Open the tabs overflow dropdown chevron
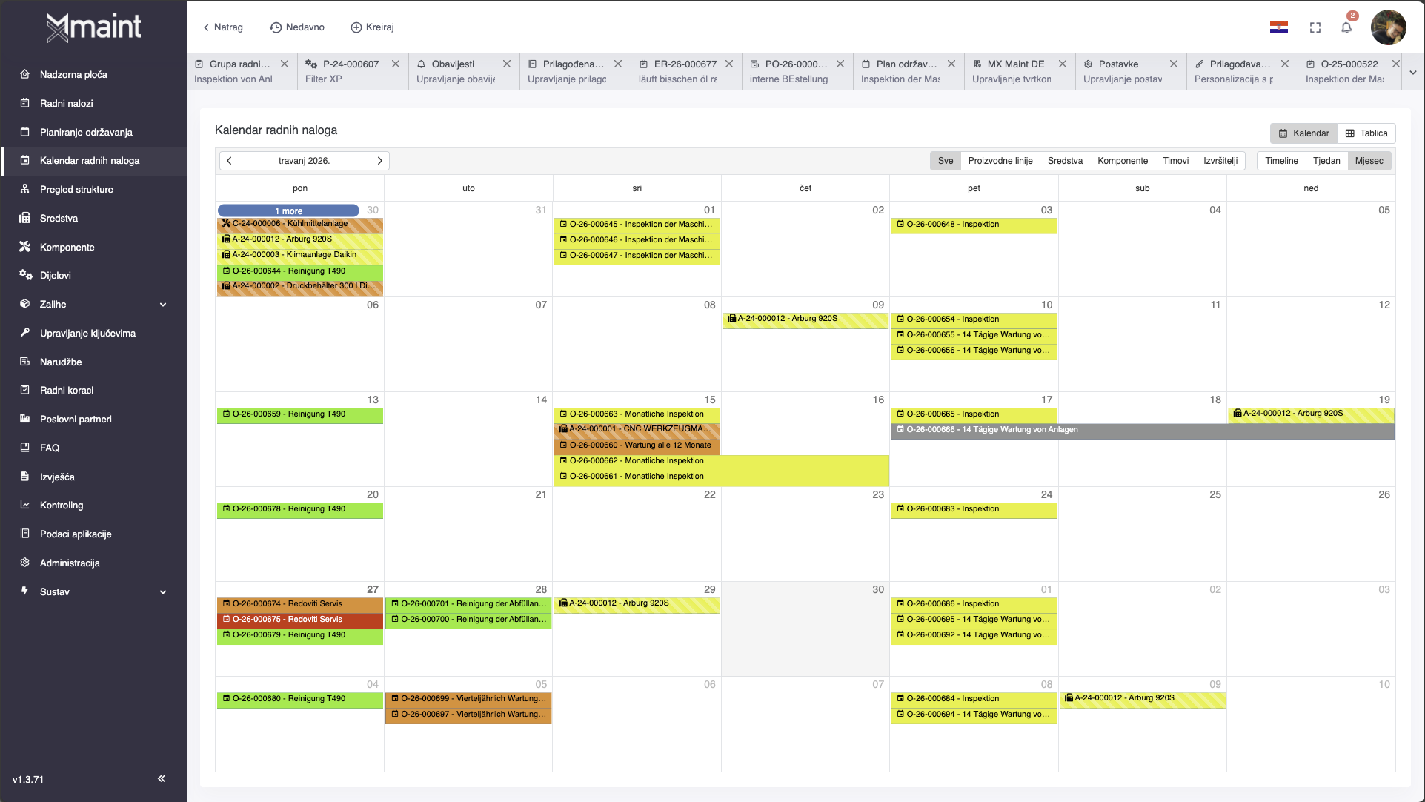 (x=1413, y=72)
